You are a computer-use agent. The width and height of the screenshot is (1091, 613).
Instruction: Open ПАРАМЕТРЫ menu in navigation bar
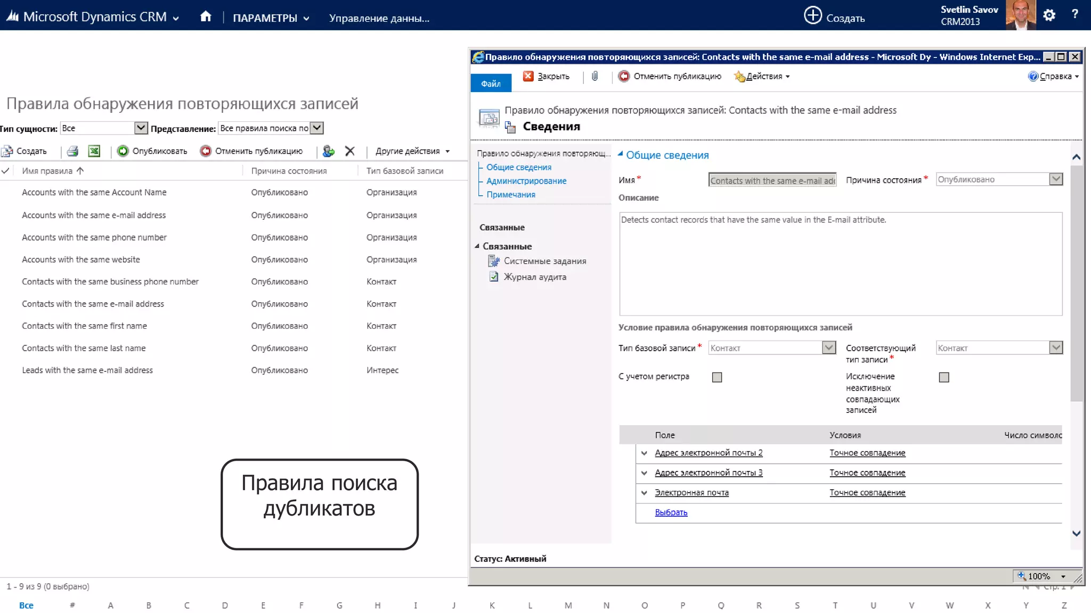click(x=271, y=18)
